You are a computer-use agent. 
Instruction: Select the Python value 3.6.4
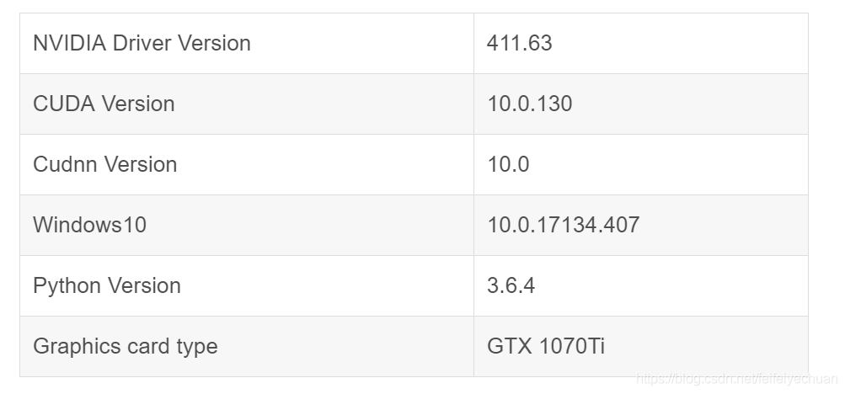pyautogui.click(x=511, y=285)
